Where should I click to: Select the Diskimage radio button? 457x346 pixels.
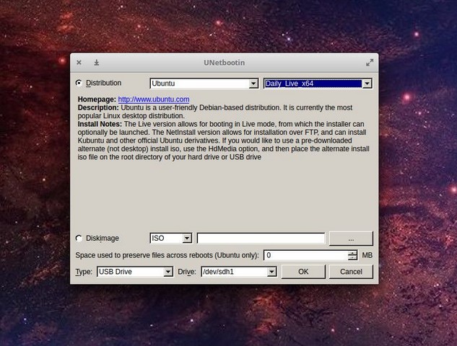[x=79, y=239]
